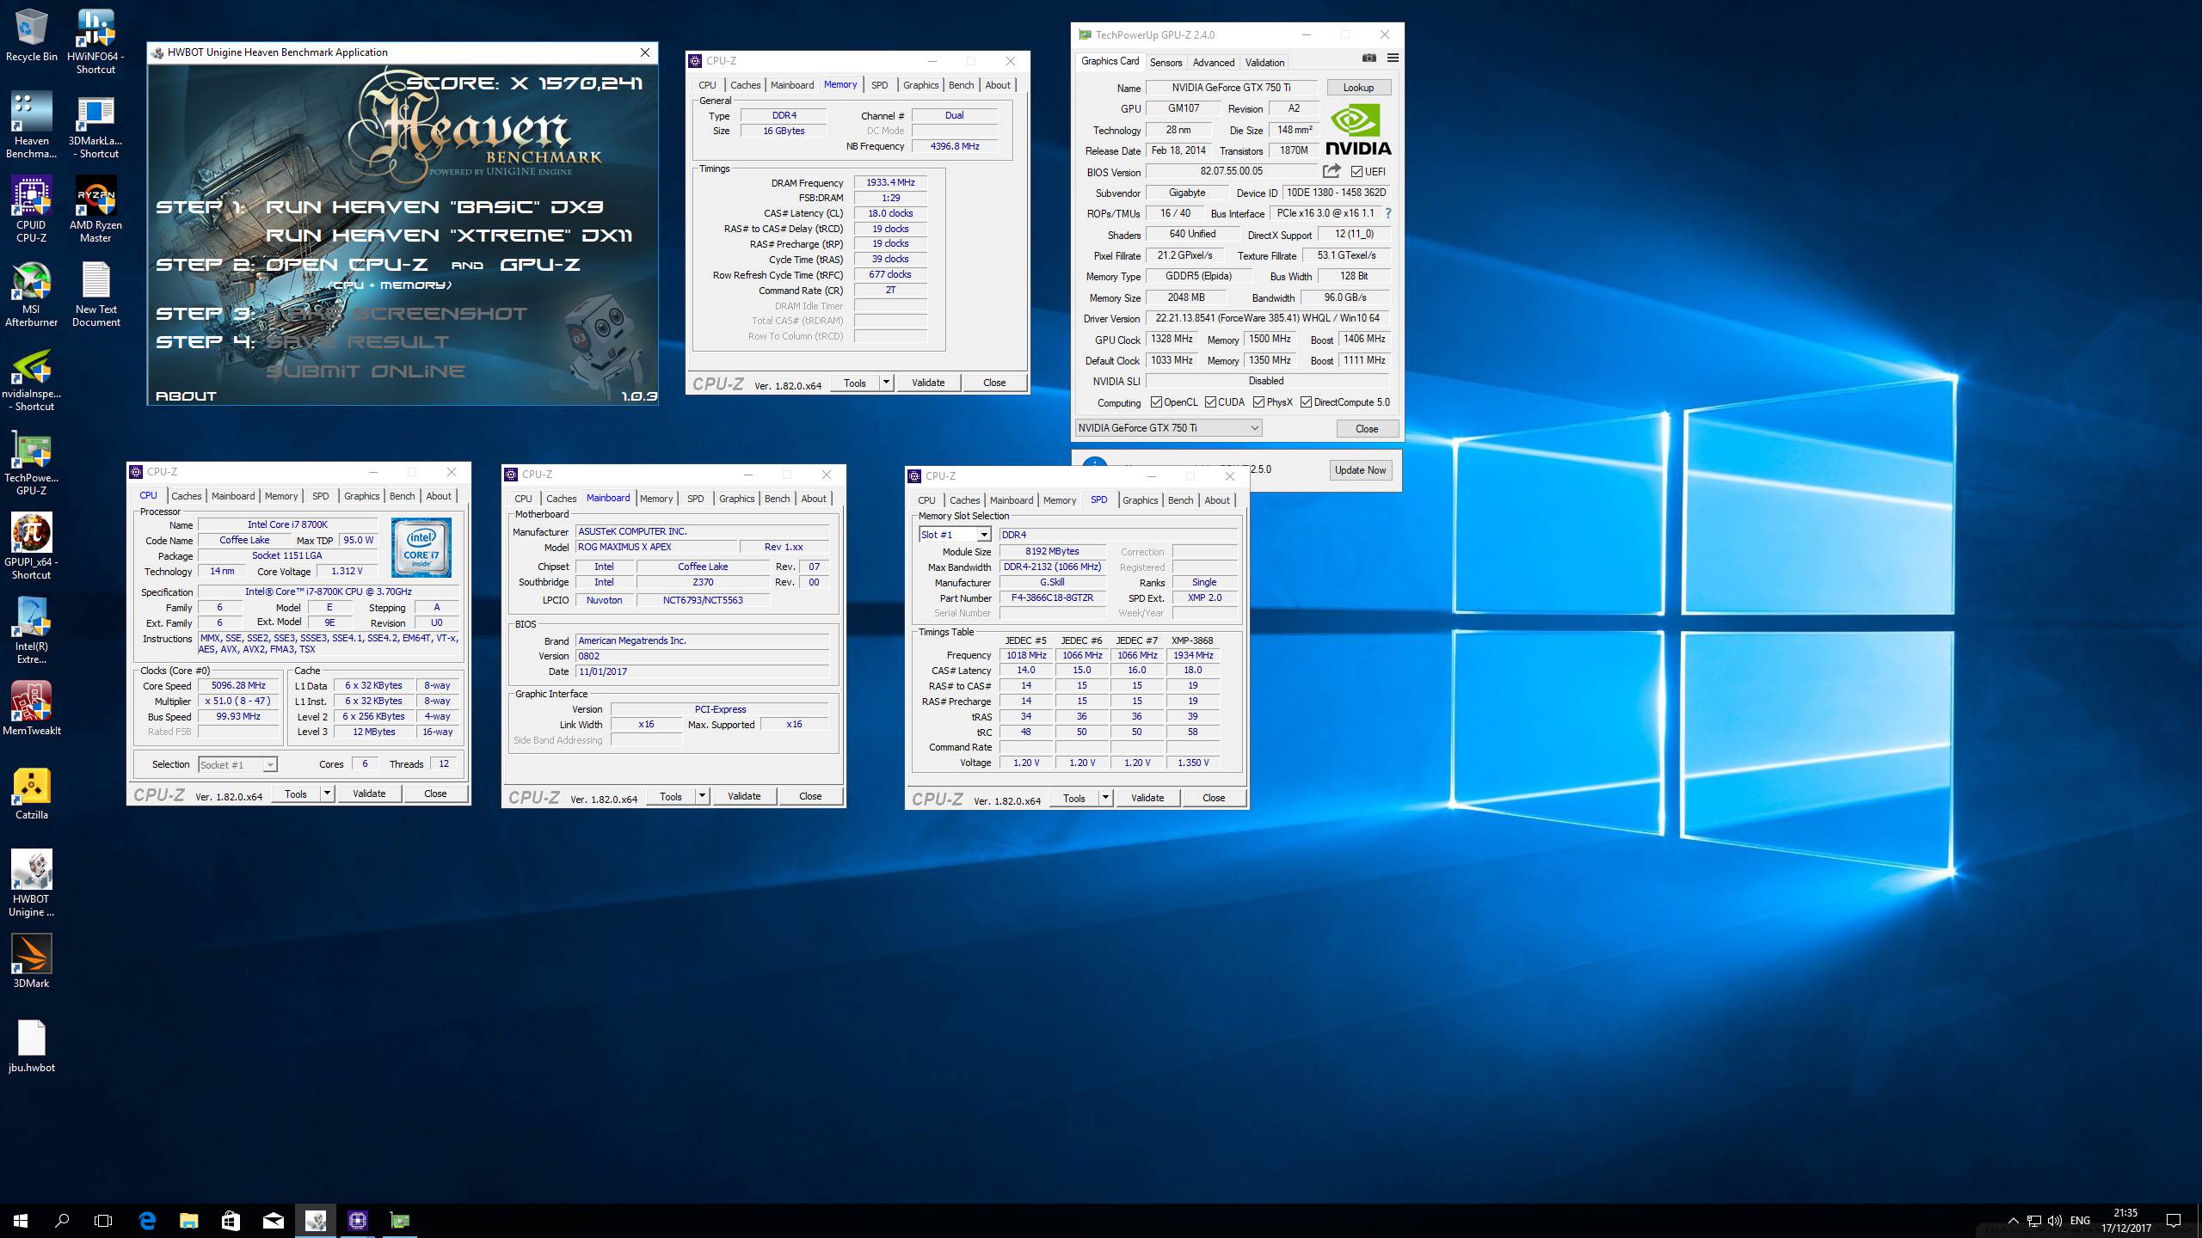Viewport: 2202px width, 1238px height.
Task: Open File Explorer from taskbar
Action: click(189, 1220)
